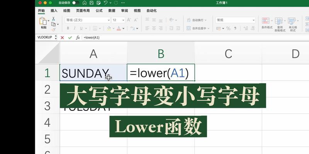Click the formula bar showing =lower(A1)

point(195,37)
